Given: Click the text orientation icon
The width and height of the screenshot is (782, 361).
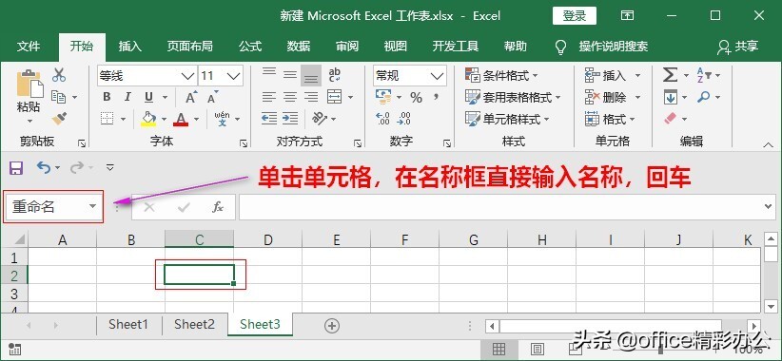Looking at the screenshot, I should tap(320, 119).
